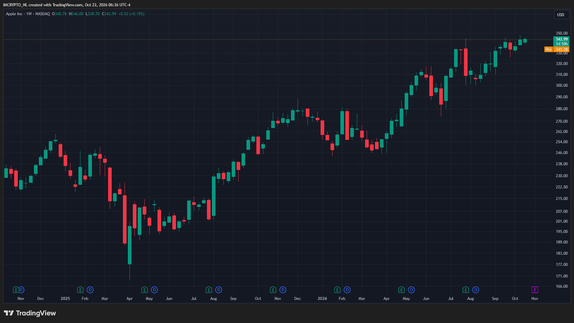Open the earnings marker before Feb 2025
The height and width of the screenshot is (323, 574).
point(80,290)
